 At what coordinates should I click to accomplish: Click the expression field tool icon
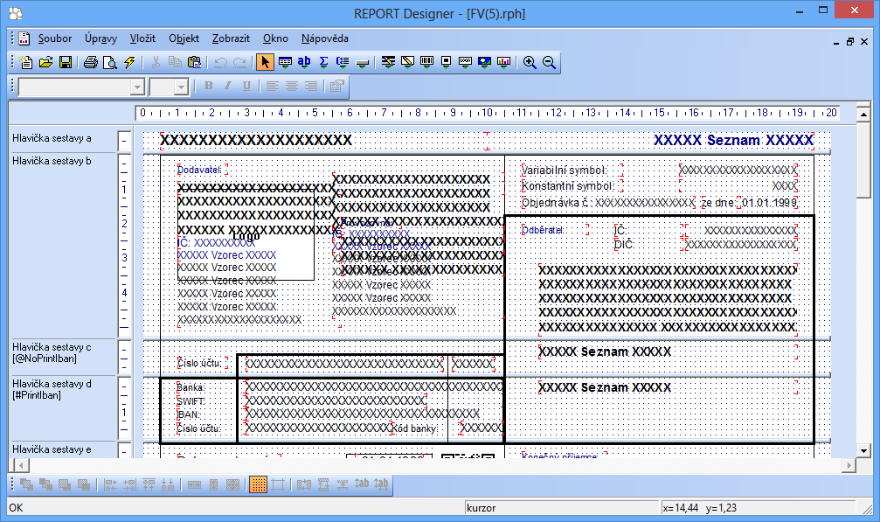[x=343, y=62]
